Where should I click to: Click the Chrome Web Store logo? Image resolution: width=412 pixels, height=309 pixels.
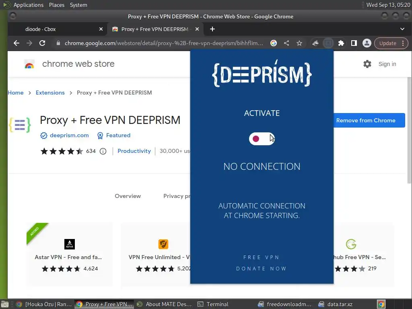(29, 64)
